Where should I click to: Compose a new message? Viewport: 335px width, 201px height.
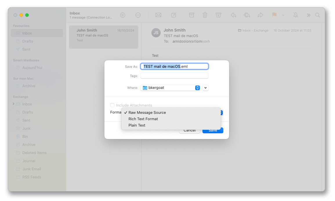[x=173, y=15]
